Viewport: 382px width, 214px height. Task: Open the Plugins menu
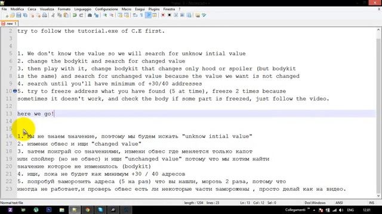coord(154,9)
